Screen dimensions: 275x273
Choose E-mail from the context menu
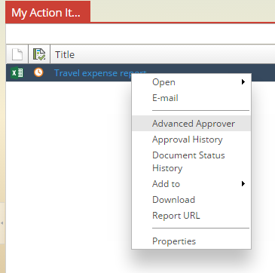coord(191,98)
